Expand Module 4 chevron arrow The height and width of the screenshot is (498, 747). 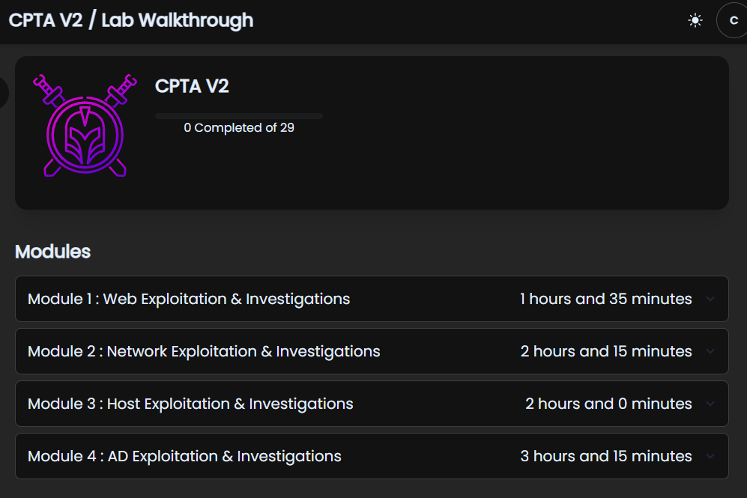(x=710, y=456)
